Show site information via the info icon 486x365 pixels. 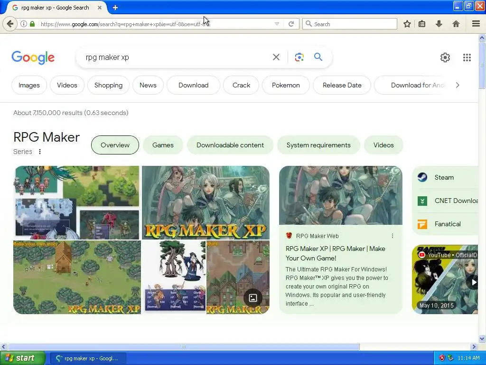(24, 24)
